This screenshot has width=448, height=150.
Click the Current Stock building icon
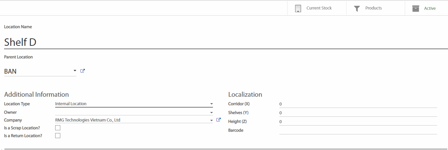point(298,8)
